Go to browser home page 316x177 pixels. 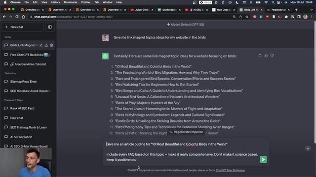point(23,17)
